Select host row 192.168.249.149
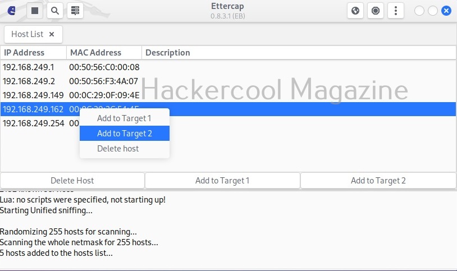Viewport: 457px width, 271px height. (x=228, y=95)
